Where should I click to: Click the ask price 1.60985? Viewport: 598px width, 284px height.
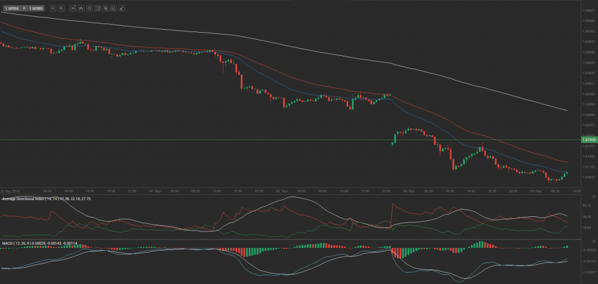[36, 9]
